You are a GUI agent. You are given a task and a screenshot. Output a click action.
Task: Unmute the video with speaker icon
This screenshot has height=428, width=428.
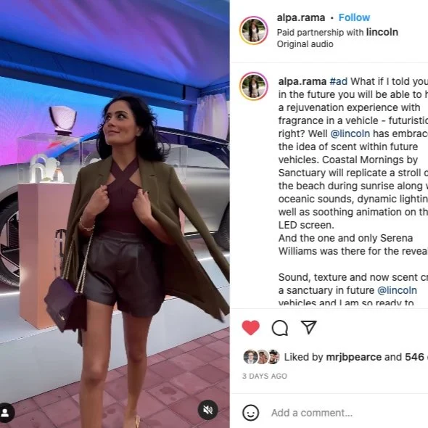[207, 410]
